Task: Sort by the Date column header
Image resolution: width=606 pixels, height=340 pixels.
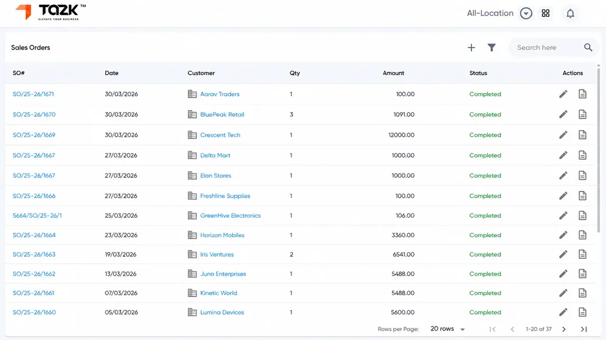Action: 112,73
